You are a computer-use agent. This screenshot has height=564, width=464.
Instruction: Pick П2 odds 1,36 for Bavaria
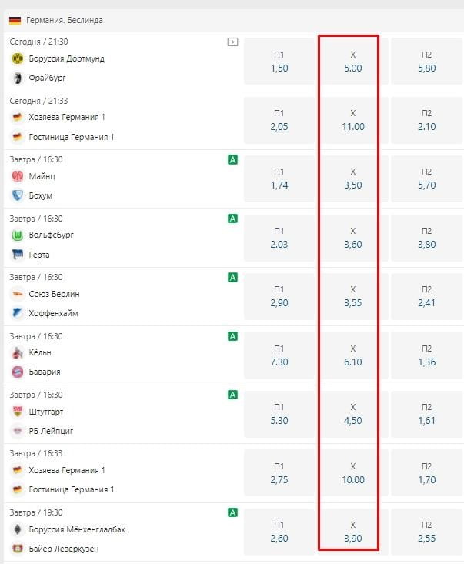[x=427, y=355]
